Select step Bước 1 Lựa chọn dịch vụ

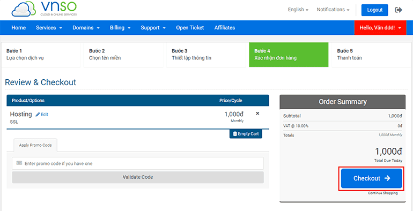pos(41,55)
